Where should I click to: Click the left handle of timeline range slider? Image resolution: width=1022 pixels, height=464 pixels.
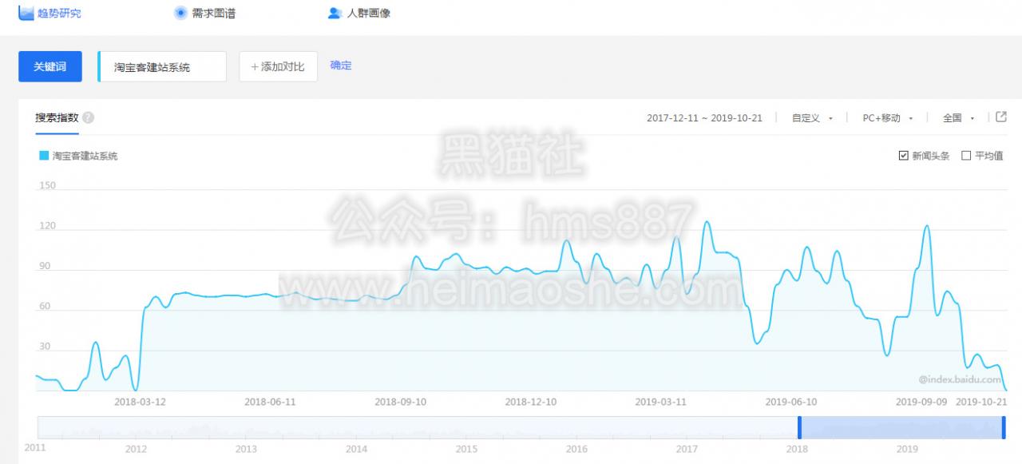tap(799, 427)
